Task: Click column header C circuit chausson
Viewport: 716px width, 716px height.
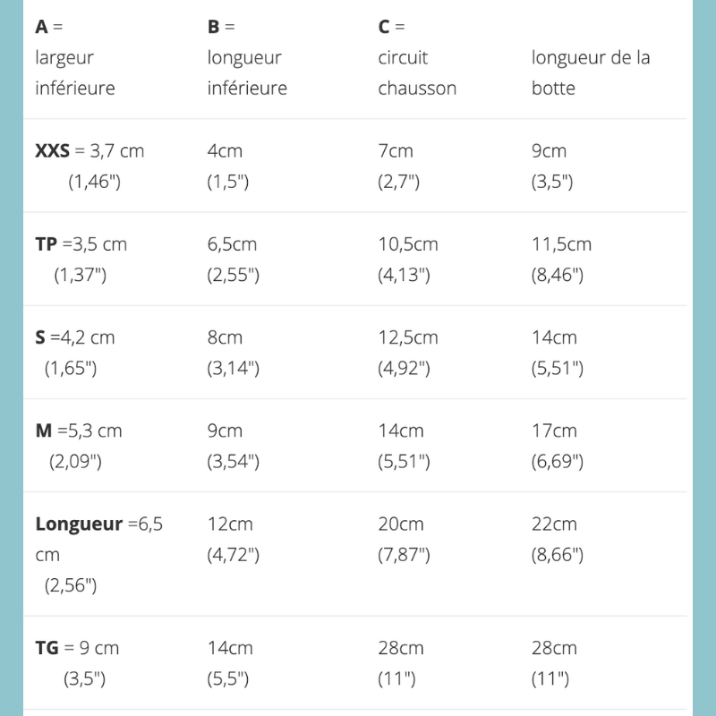Action: (x=417, y=57)
